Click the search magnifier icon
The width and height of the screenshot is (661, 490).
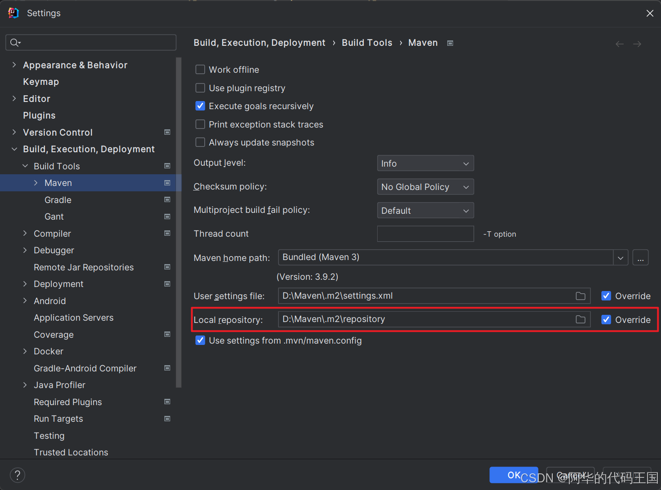point(15,43)
